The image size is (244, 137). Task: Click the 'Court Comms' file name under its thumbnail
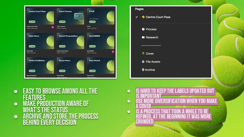(61, 26)
